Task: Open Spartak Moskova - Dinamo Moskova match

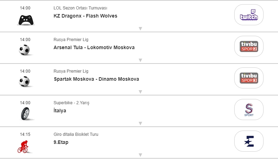Action: 96,79
